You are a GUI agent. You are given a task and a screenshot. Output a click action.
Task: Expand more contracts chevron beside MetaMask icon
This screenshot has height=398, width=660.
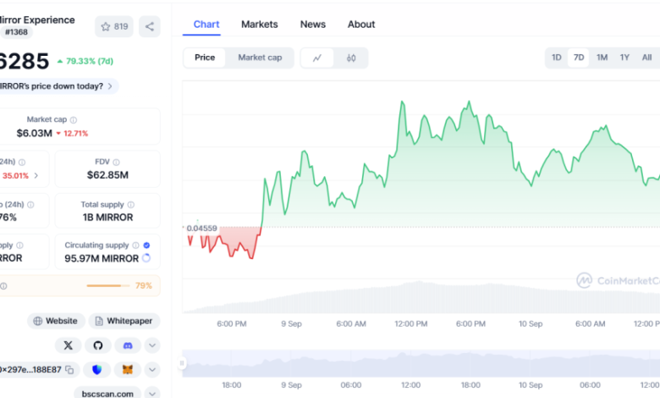click(152, 370)
